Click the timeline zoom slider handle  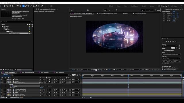click(x=84, y=97)
